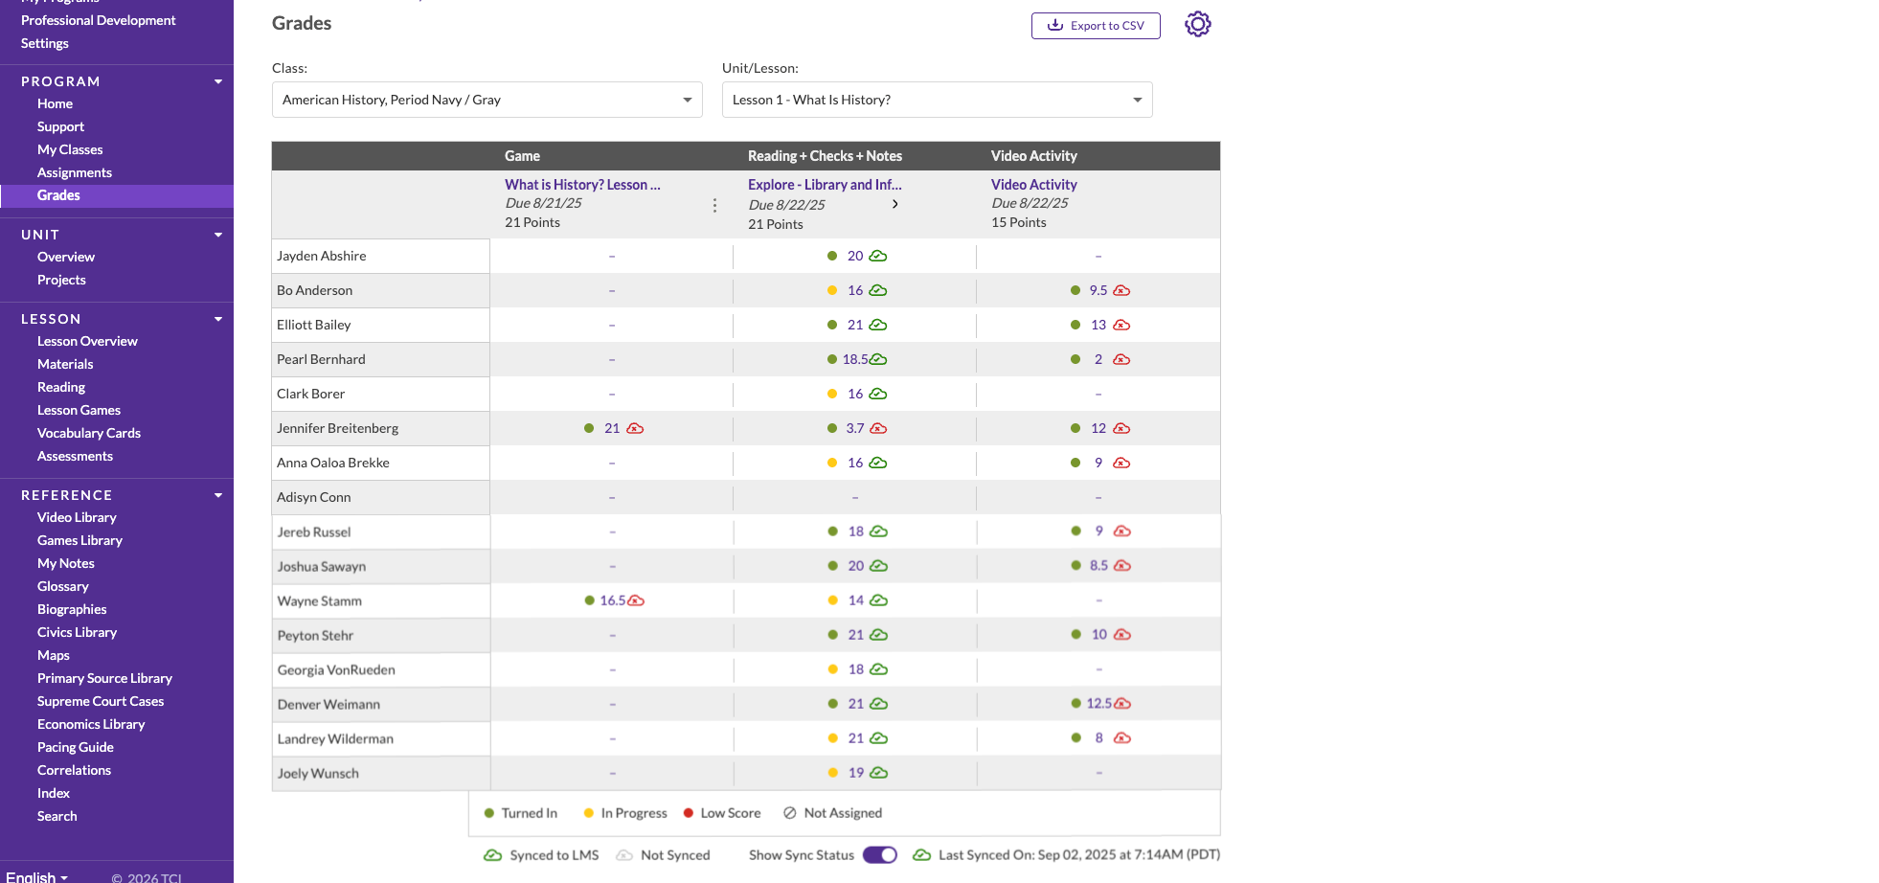Expand the Explore - Library column chevron
1879x883 pixels.
click(x=895, y=204)
